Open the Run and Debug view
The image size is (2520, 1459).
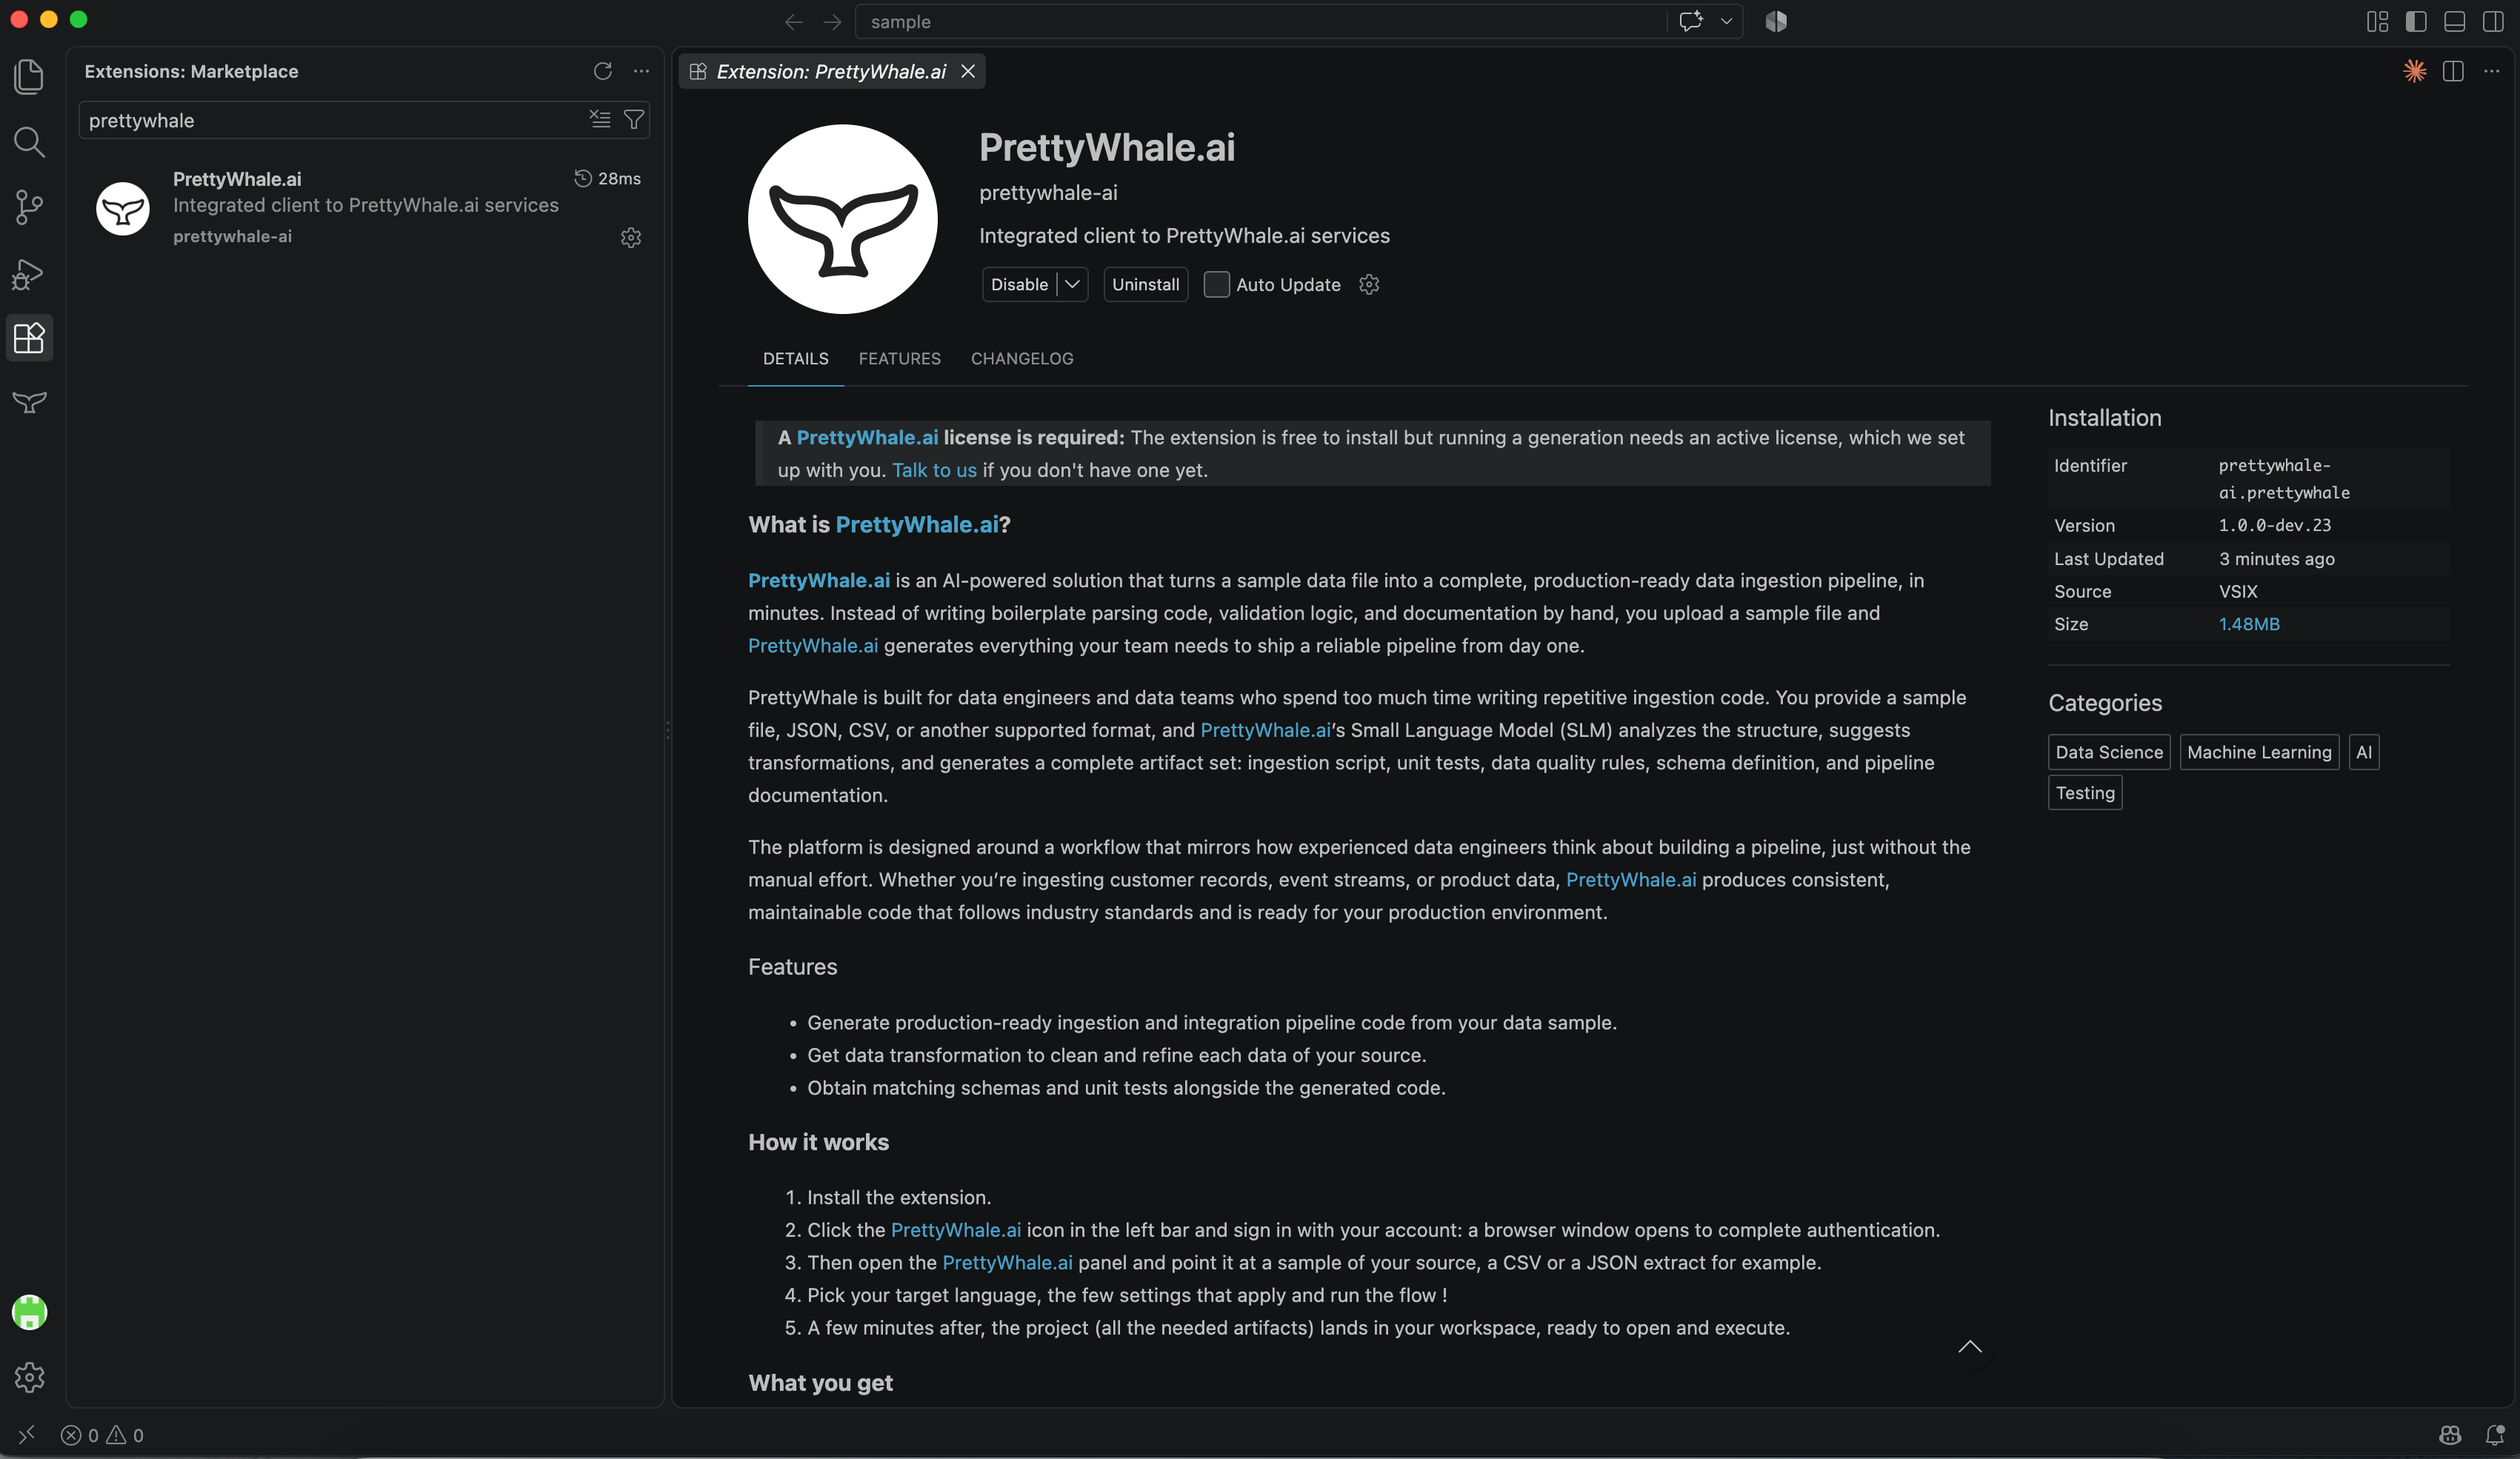[x=29, y=273]
